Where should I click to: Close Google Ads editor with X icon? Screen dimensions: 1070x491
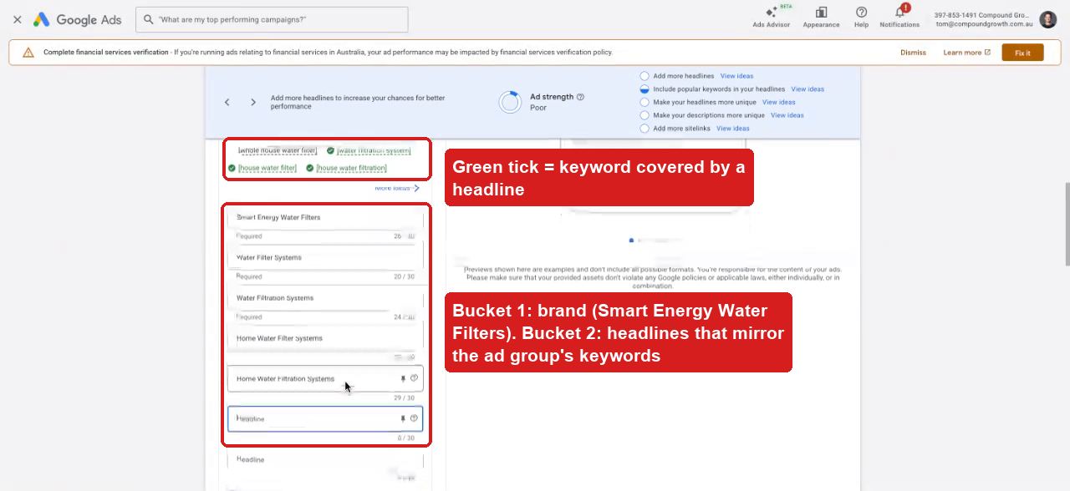[x=17, y=19]
